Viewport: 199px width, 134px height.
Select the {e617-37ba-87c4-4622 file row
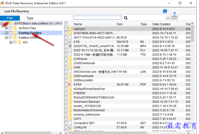click(127, 37)
